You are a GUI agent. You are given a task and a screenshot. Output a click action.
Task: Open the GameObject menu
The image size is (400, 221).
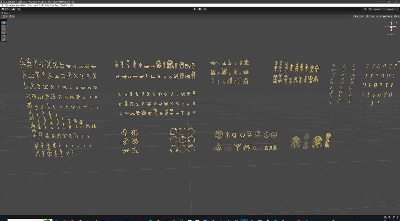(x=21, y=5)
